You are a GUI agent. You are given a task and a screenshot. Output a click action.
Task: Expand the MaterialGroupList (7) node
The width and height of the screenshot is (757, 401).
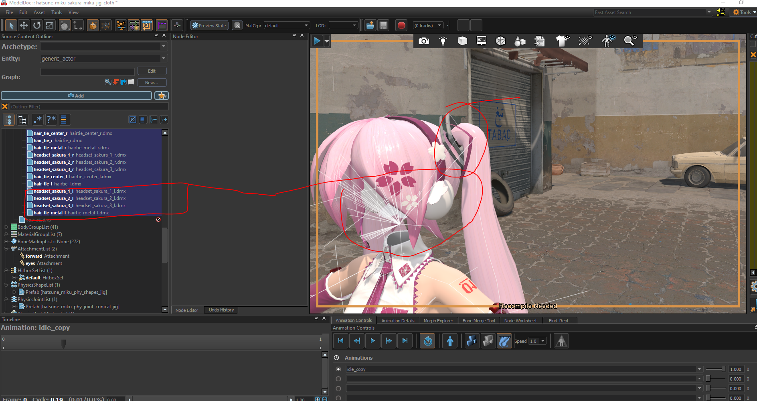(x=6, y=234)
